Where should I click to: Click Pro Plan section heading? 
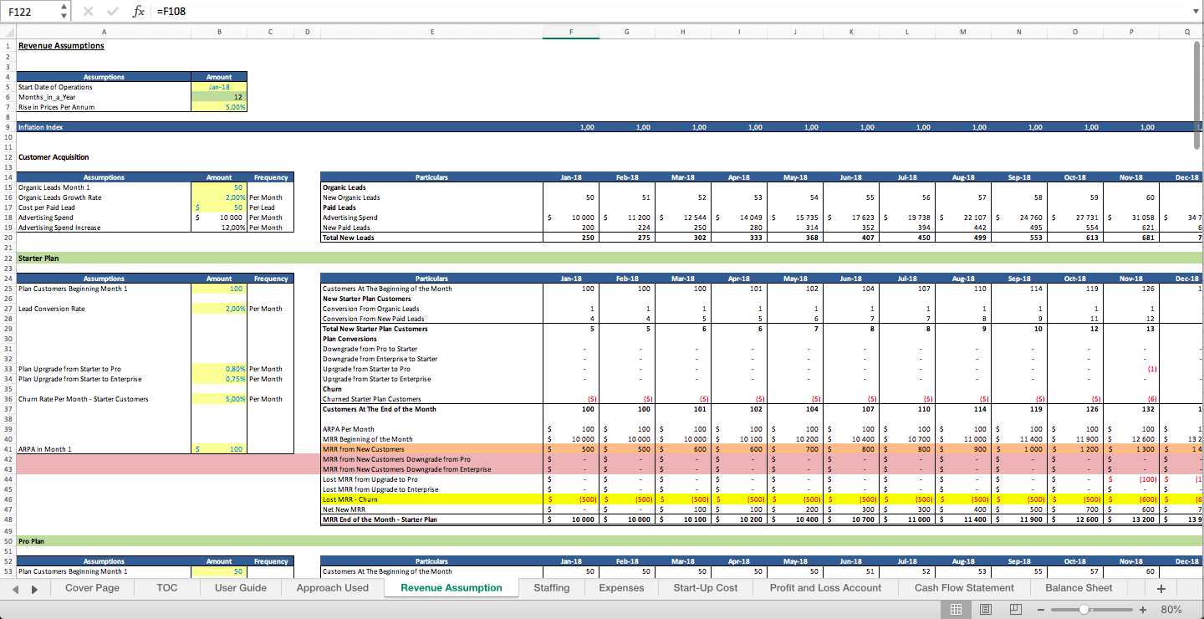[33, 541]
